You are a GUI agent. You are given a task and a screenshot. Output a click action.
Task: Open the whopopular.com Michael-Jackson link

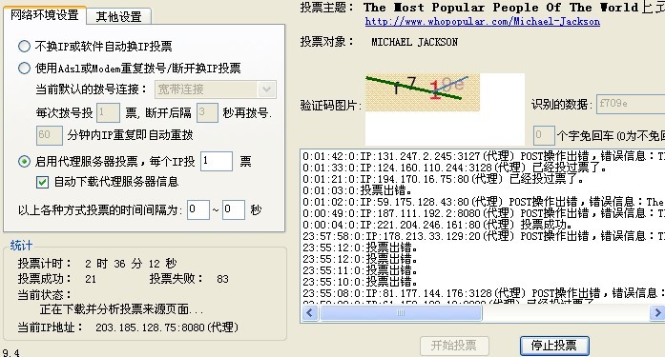point(482,22)
